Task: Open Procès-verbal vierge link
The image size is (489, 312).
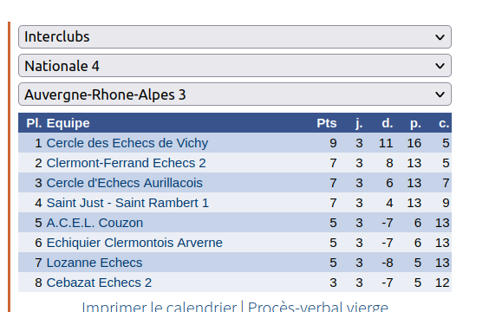Action: point(318,307)
